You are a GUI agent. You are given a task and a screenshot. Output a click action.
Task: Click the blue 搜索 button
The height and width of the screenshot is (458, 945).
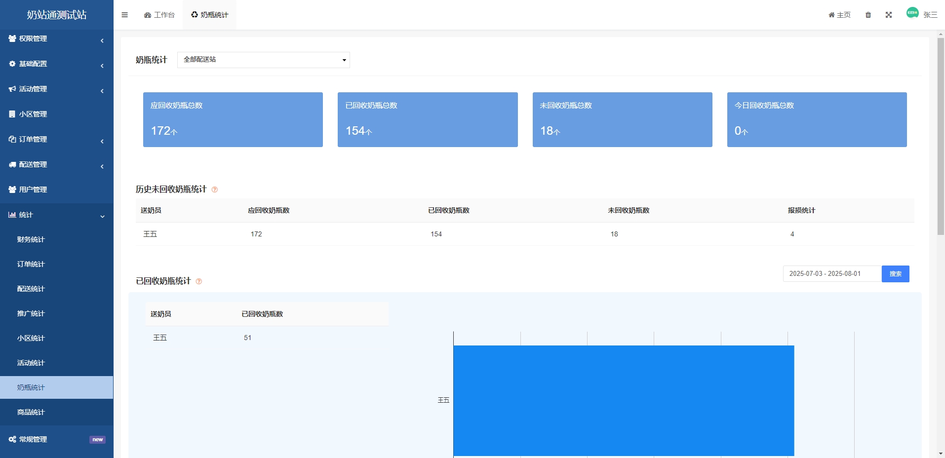click(x=895, y=274)
